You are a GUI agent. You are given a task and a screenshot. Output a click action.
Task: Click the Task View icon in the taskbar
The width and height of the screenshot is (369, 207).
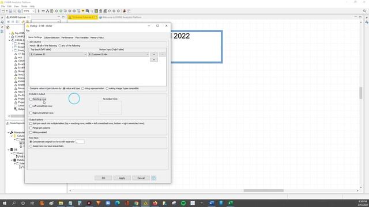coord(32,203)
